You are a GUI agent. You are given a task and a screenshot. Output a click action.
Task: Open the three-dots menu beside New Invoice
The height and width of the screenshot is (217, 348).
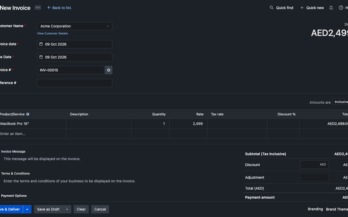[38, 7]
